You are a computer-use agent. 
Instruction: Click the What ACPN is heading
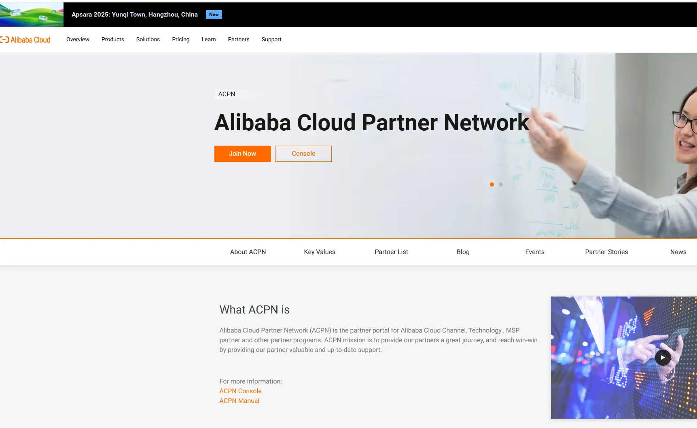[254, 309]
